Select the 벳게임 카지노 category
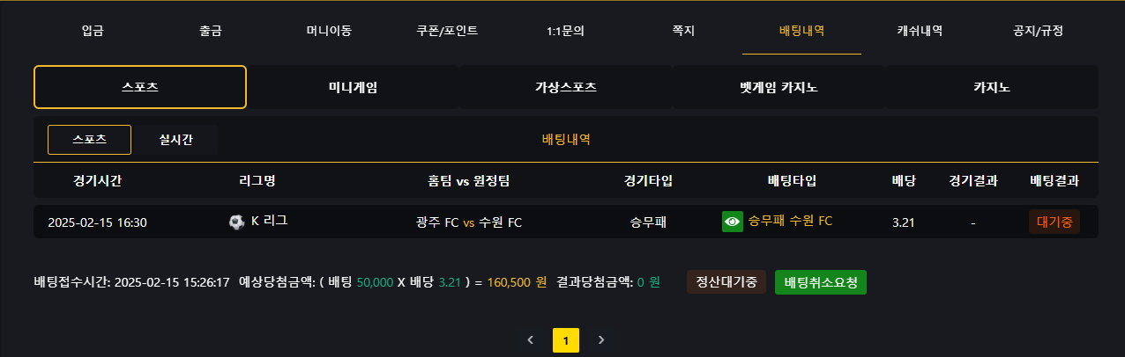 (x=779, y=87)
